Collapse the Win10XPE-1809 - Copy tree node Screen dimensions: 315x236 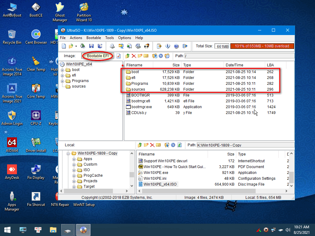click(68, 154)
